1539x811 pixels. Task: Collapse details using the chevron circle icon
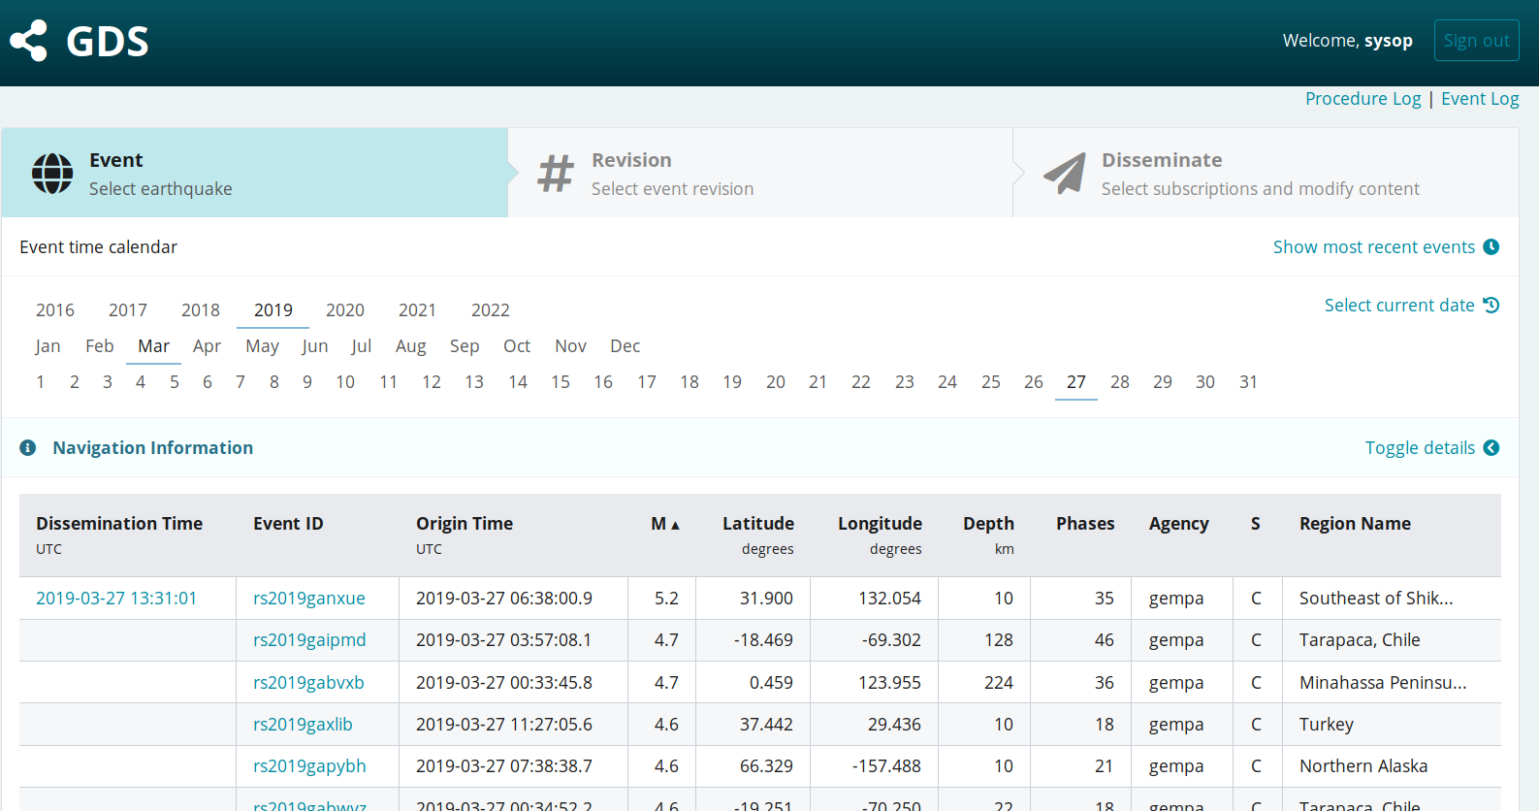1491,448
